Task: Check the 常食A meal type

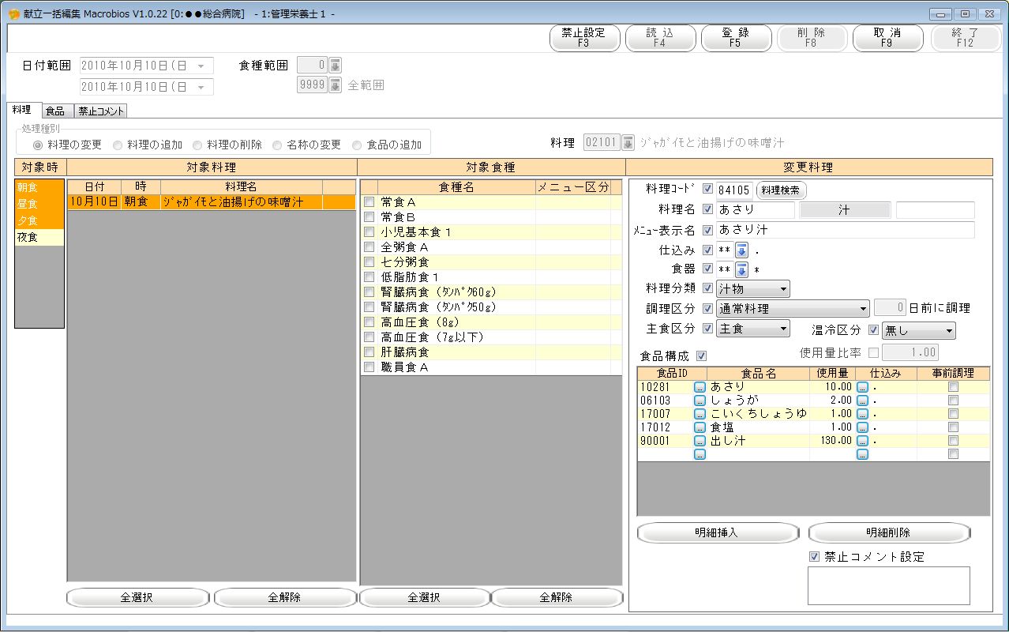Action: click(369, 202)
